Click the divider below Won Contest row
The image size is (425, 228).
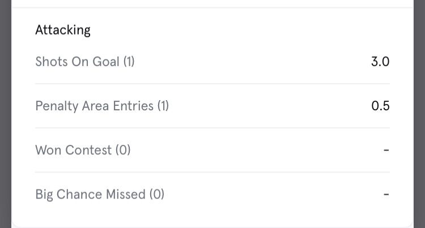212,172
